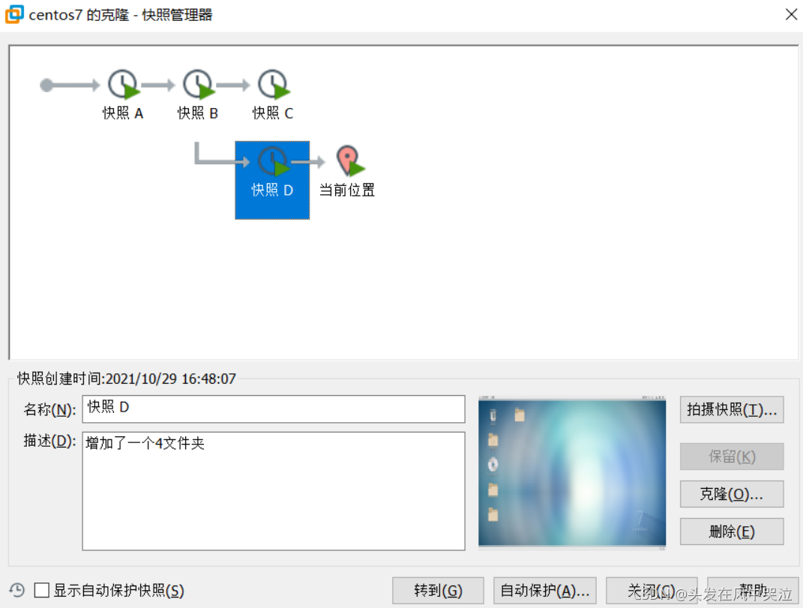Click the 描述(D) text box

click(273, 487)
